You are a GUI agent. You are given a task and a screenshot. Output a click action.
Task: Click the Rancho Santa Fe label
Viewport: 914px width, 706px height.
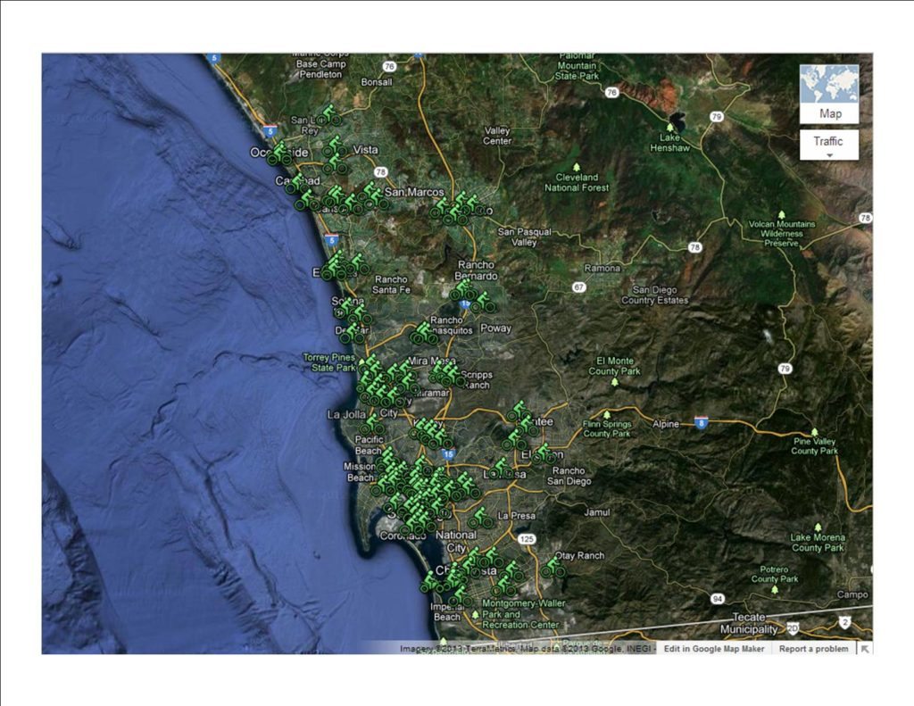pyautogui.click(x=391, y=285)
